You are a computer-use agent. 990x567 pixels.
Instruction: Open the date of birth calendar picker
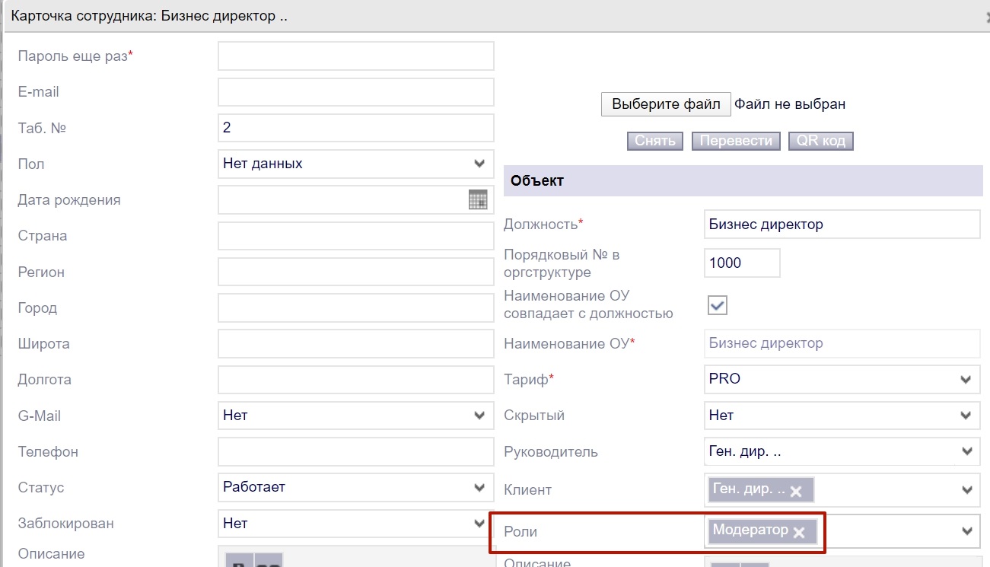click(477, 200)
